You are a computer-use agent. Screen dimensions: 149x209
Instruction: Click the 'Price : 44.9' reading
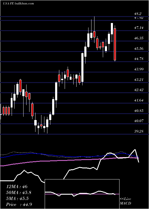(x=19, y=205)
